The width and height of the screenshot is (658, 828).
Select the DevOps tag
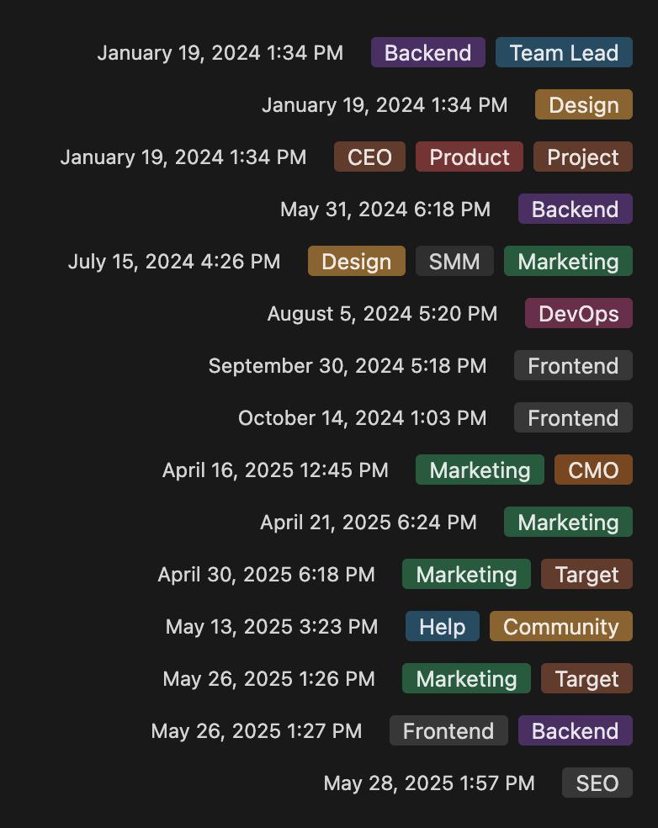point(578,313)
